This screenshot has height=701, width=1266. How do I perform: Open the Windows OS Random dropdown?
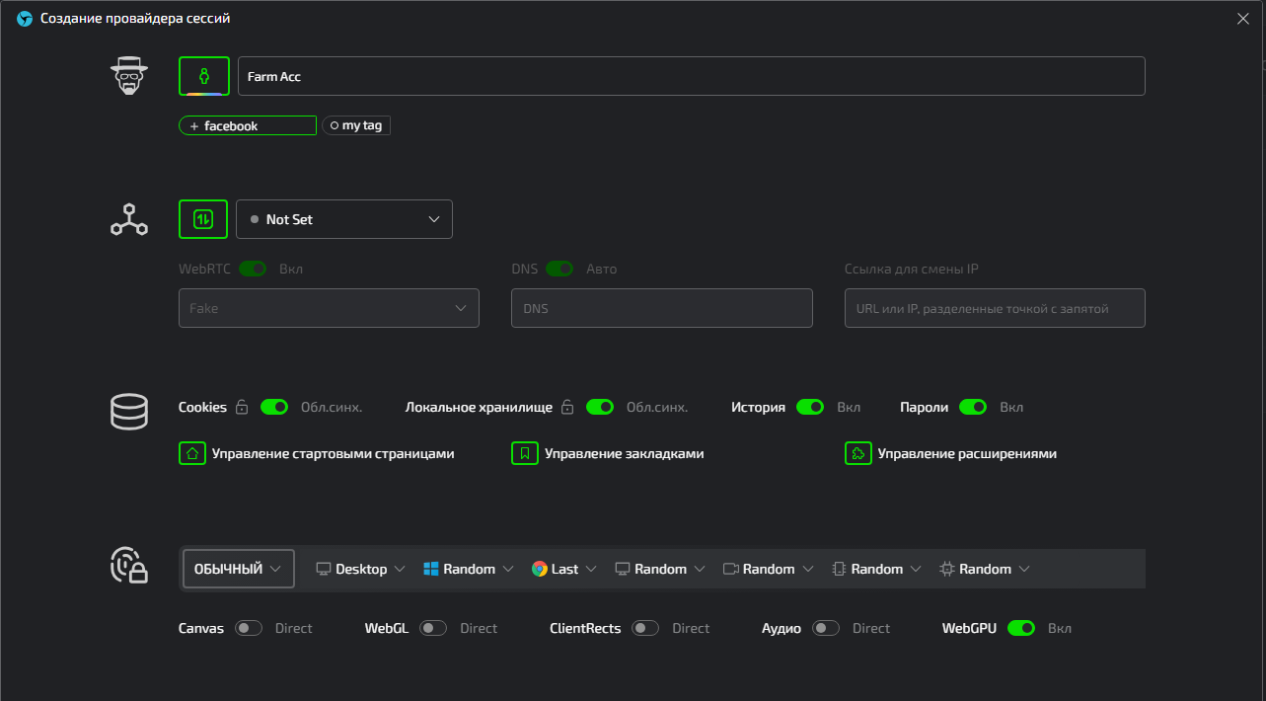click(469, 569)
